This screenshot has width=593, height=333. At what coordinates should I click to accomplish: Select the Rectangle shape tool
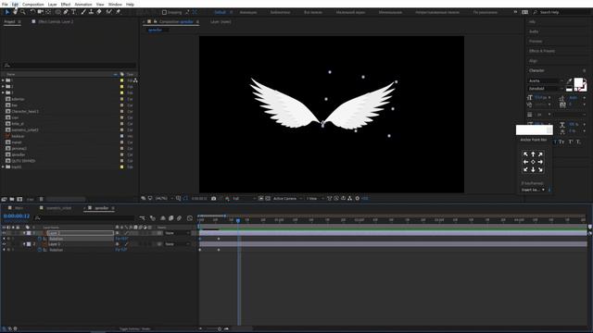point(57,12)
